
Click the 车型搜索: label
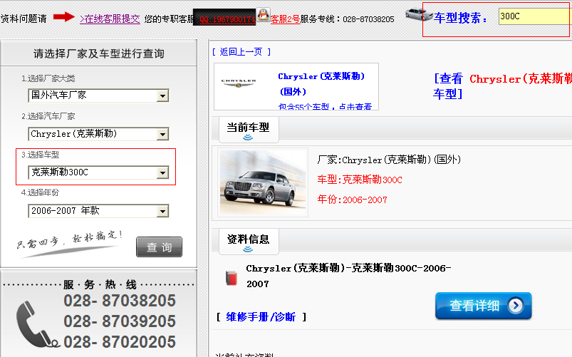pos(461,18)
